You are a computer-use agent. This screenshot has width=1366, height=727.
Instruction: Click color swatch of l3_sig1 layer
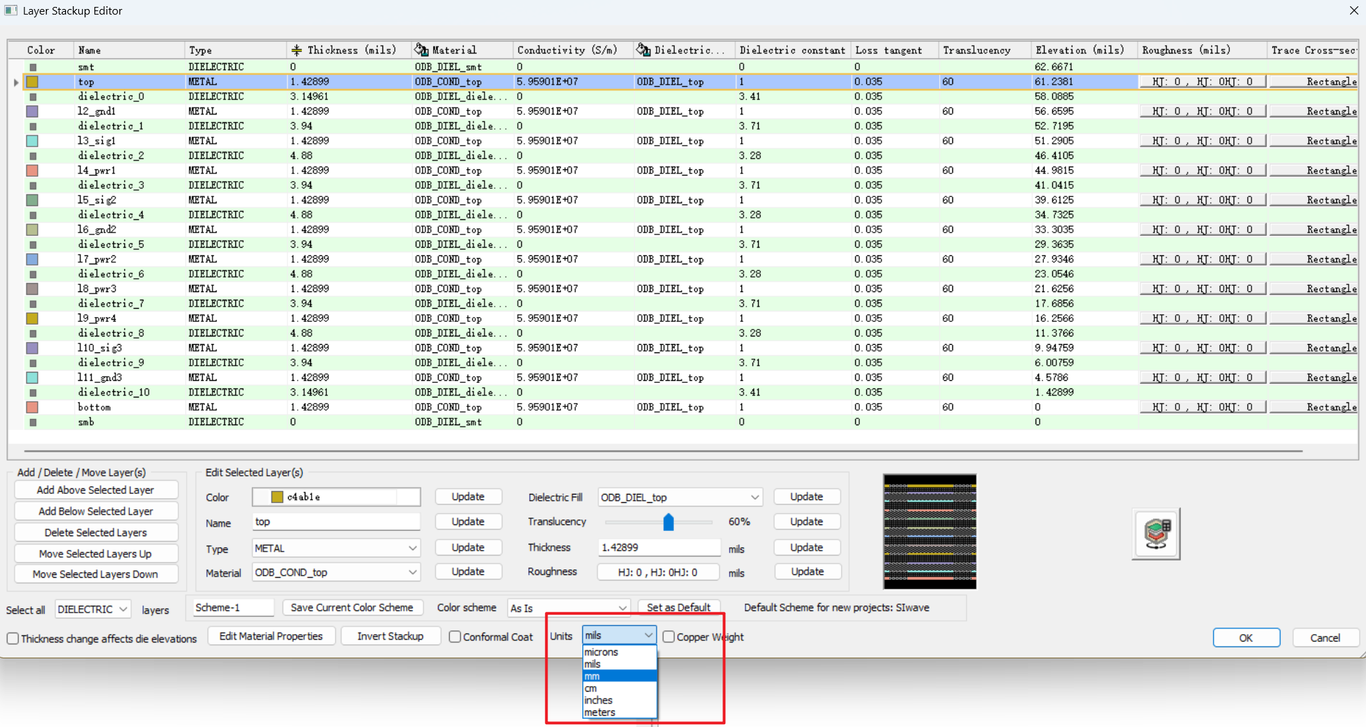click(x=32, y=141)
